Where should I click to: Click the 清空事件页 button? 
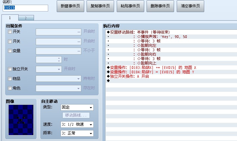click(x=190, y=6)
